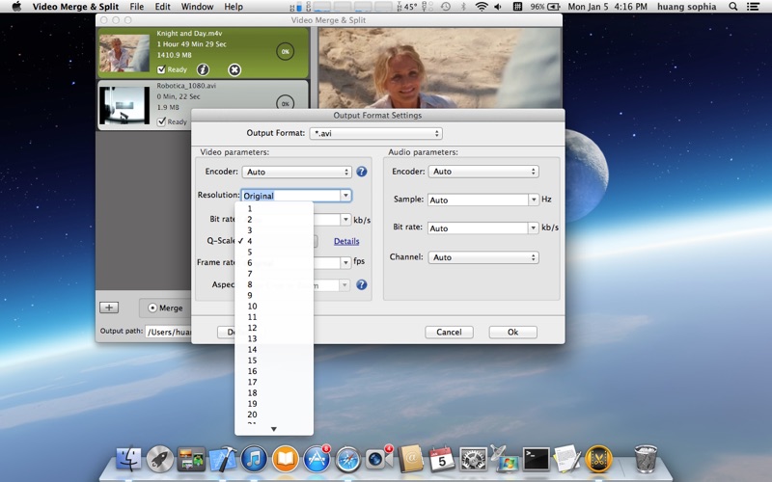Open the audio Encoder Auto dropdown

click(483, 172)
